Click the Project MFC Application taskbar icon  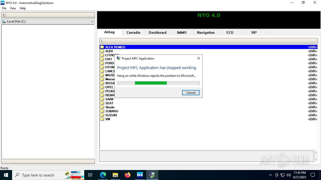click(x=152, y=175)
